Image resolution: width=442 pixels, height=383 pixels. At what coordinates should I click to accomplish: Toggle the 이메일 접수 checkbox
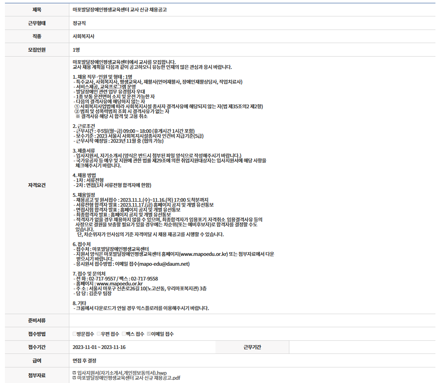click(149, 334)
